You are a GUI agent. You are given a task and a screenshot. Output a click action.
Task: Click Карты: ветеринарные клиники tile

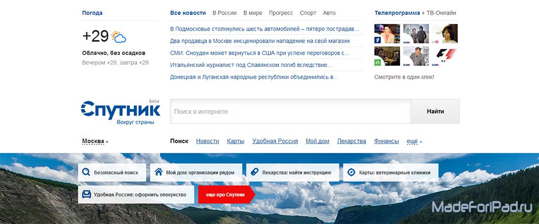click(x=391, y=172)
